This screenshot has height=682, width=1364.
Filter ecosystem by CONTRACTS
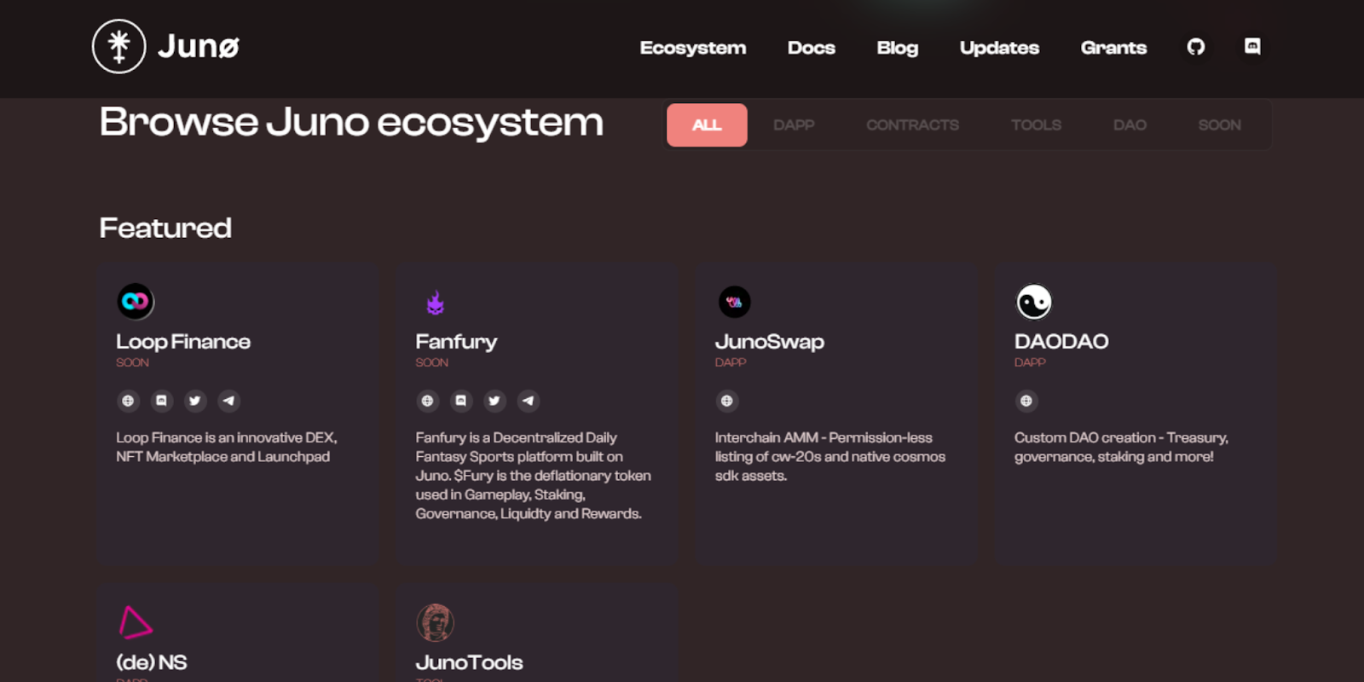(912, 125)
